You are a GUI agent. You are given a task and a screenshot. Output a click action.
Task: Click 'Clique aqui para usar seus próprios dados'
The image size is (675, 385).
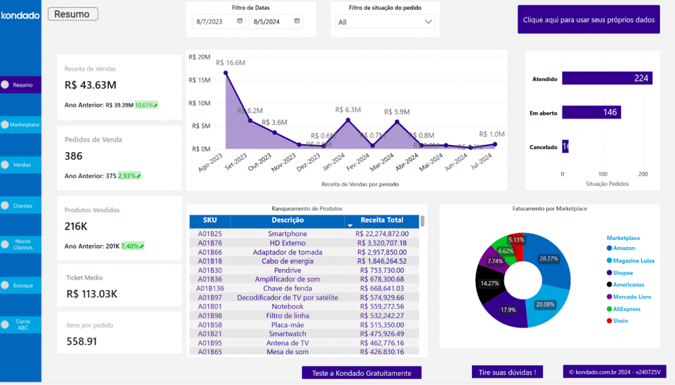pyautogui.click(x=588, y=20)
